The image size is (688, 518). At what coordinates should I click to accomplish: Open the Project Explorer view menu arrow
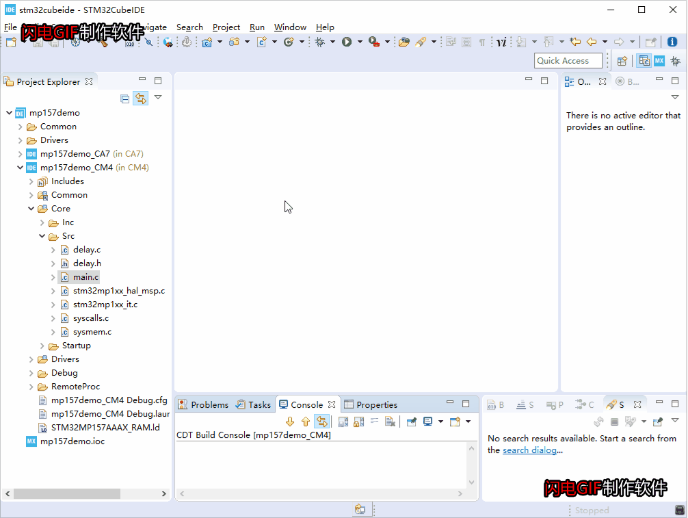tap(159, 97)
